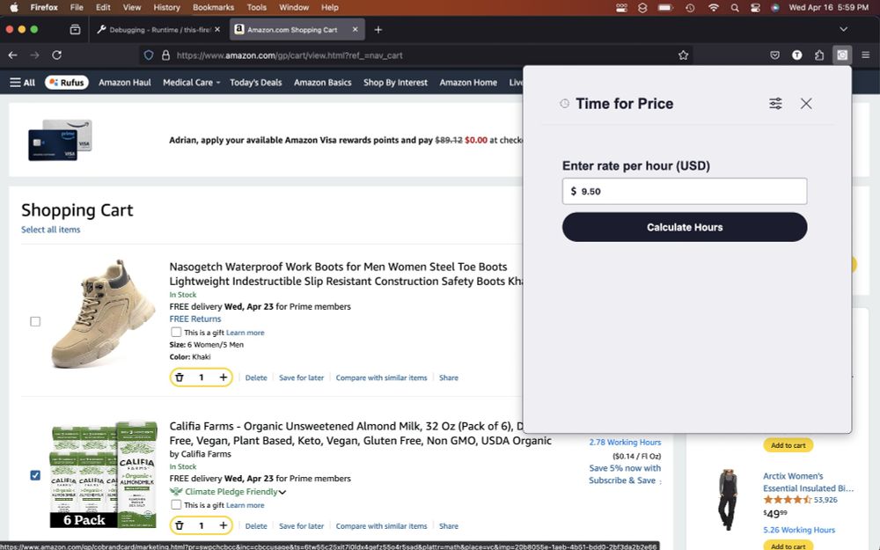Open the list all tabs chevron
Viewport: 880px width, 550px height.
click(843, 29)
